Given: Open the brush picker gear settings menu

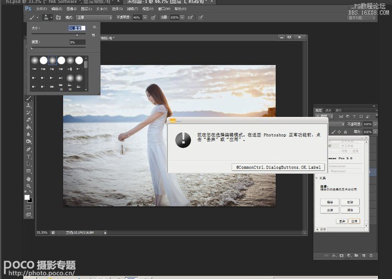Looking at the screenshot, I should tap(95, 27).
